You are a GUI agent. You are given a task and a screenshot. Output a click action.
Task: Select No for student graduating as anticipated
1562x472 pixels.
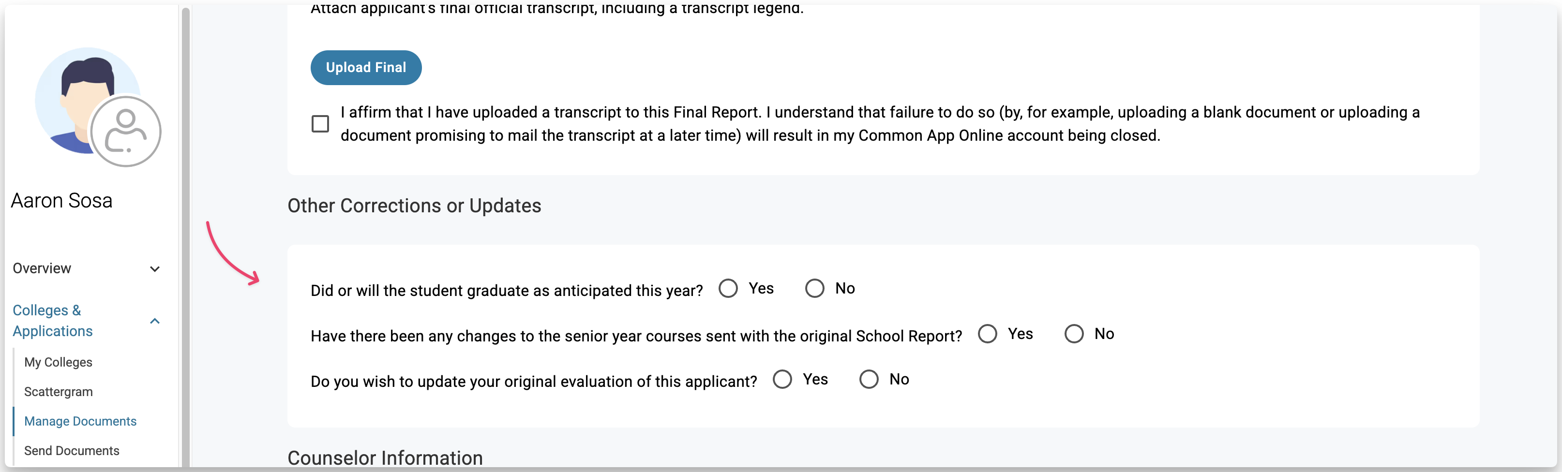click(814, 288)
